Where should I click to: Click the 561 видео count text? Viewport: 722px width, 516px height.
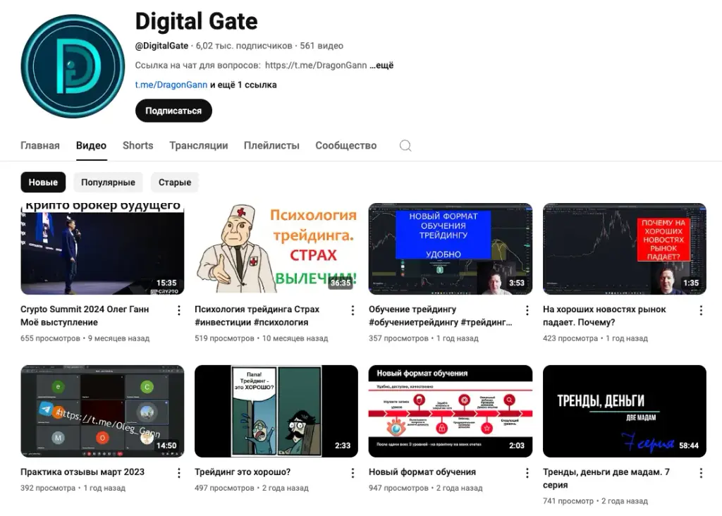click(x=322, y=46)
